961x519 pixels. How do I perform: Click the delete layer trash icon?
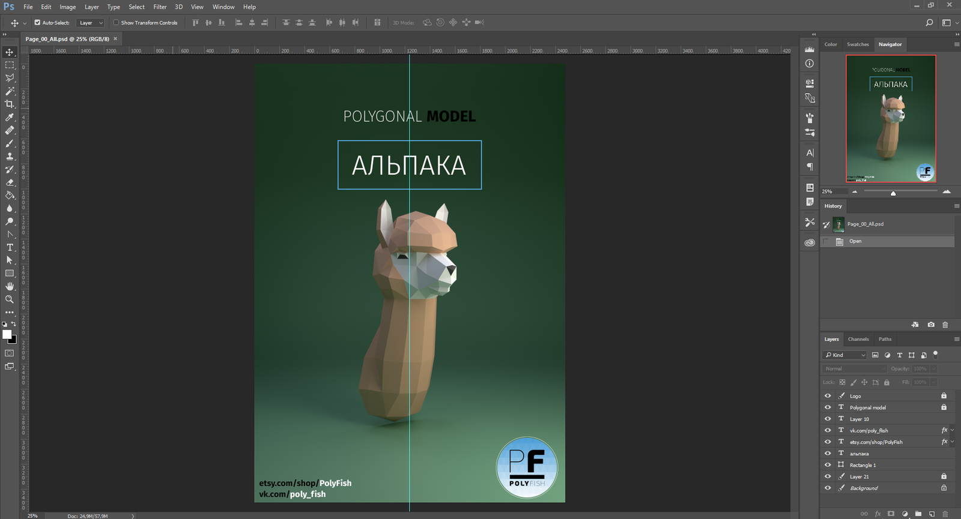[x=945, y=514]
